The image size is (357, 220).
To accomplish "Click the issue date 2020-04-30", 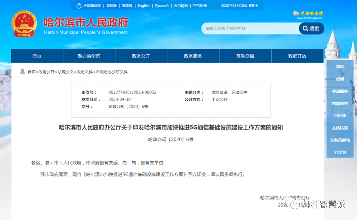I will coord(119,99).
